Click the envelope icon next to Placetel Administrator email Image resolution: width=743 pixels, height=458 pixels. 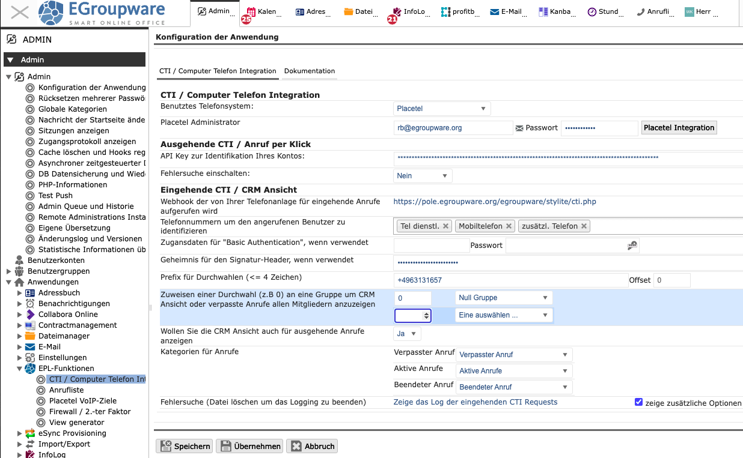519,128
